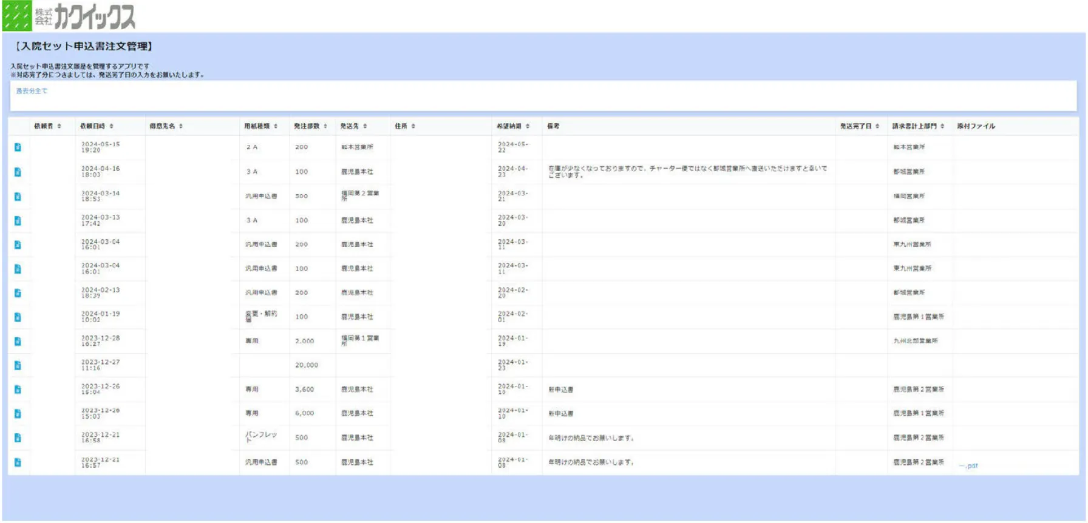Sort the list by 依頼日時 column
1088x523 pixels.
pos(112,126)
